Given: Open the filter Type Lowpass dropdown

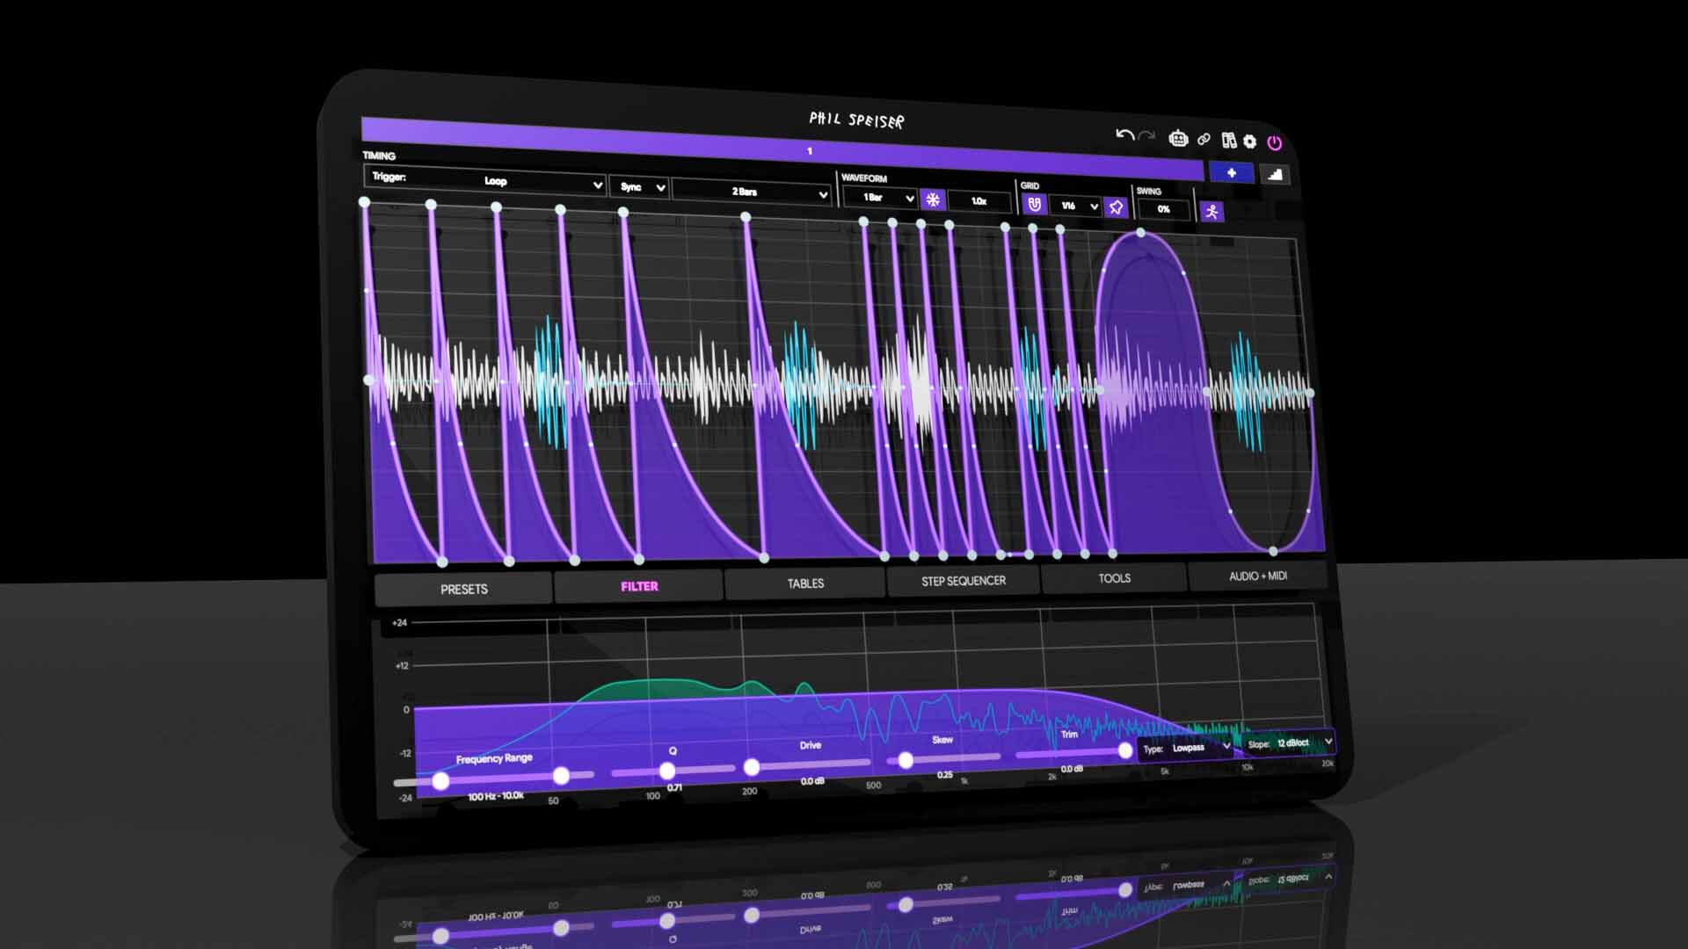Looking at the screenshot, I should tap(1187, 748).
